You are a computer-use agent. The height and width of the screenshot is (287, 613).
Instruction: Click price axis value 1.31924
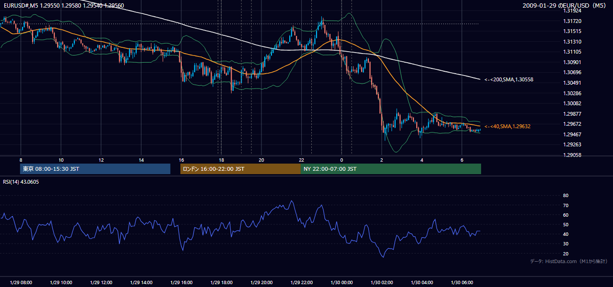click(x=573, y=11)
